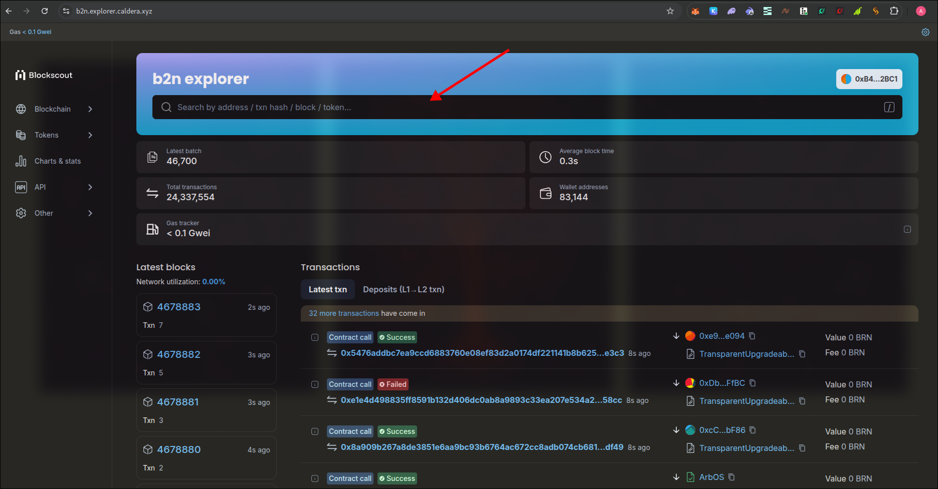938x489 pixels.
Task: Expand details of the 0x5476addbc transaction
Action: coord(315,337)
